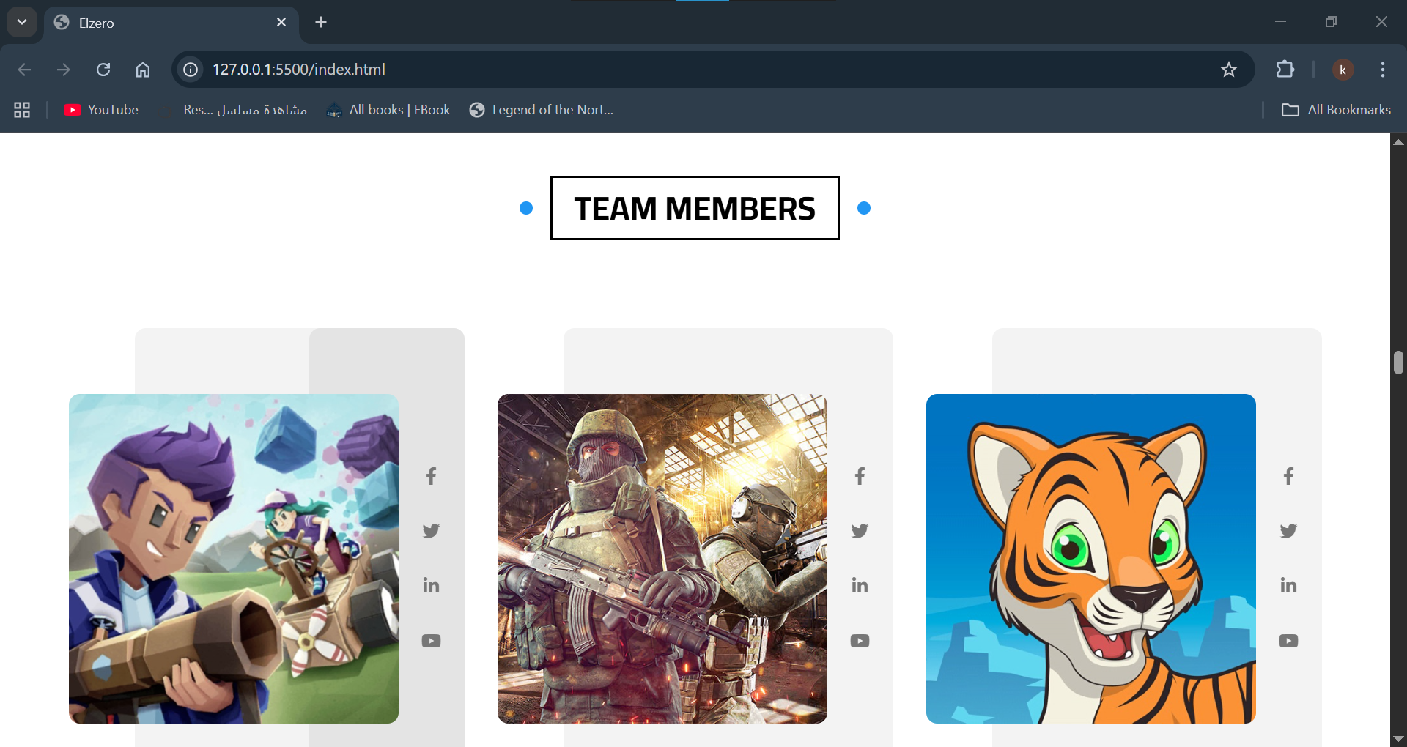Click the address bar showing 127.0.0.1:5500/index.html

coord(660,70)
